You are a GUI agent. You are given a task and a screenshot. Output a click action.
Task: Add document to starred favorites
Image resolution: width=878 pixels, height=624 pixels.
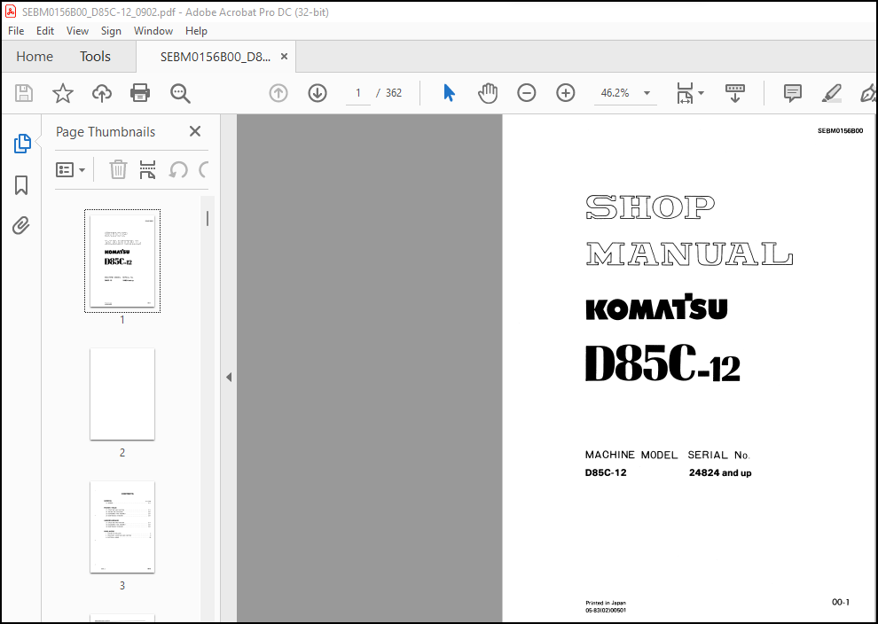click(x=63, y=93)
